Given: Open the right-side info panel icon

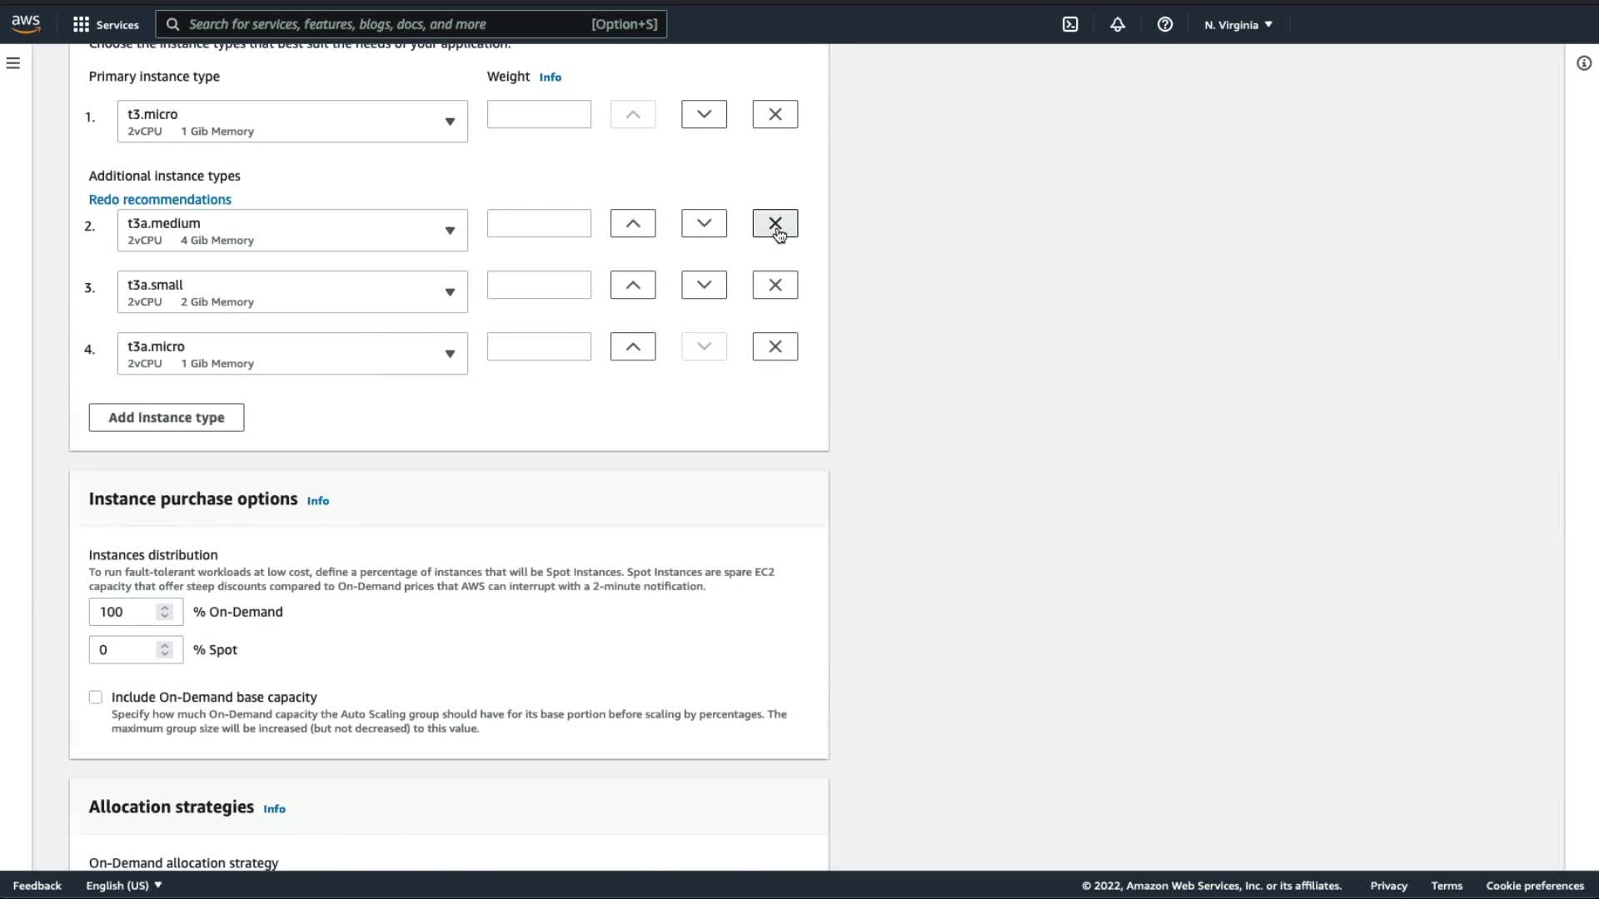Looking at the screenshot, I should 1584,63.
